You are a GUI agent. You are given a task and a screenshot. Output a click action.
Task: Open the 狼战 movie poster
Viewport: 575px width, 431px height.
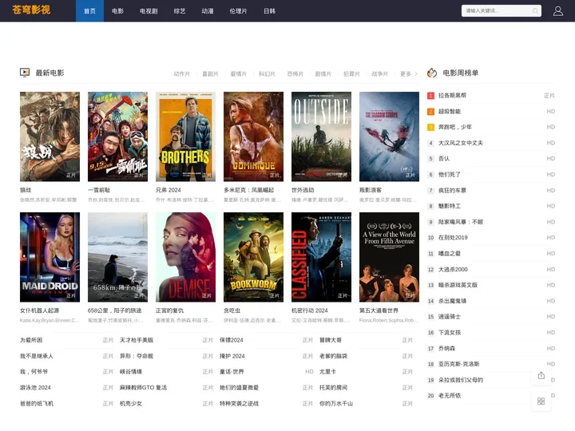click(50, 136)
